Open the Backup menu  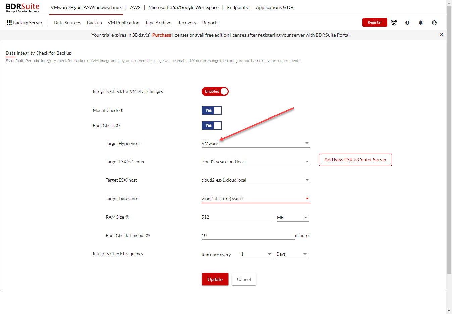(94, 23)
